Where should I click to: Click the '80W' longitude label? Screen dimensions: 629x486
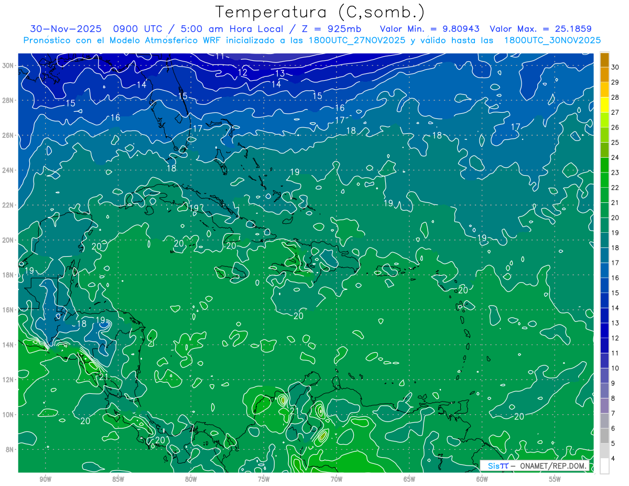pyautogui.click(x=191, y=479)
